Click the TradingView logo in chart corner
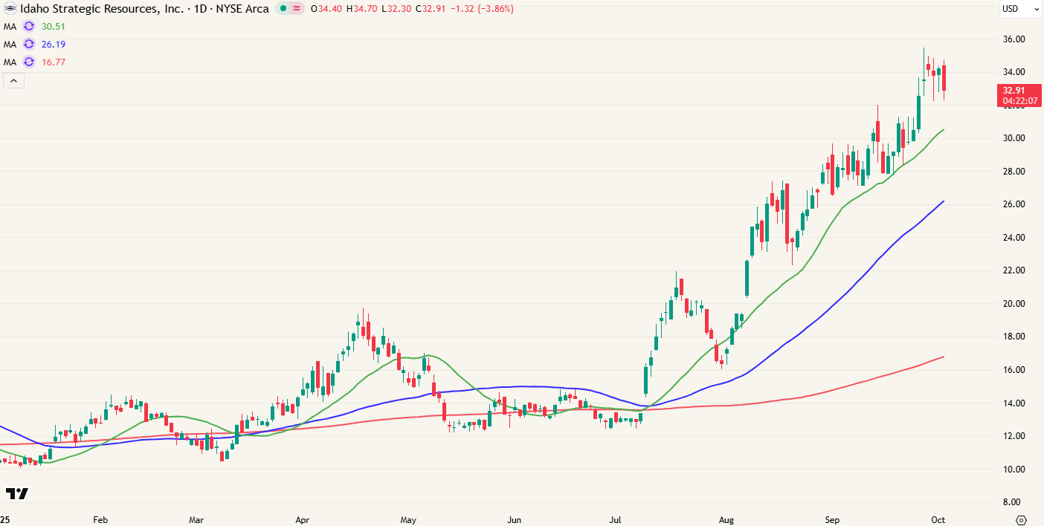Screen dimensions: 1044x526 point(16,493)
